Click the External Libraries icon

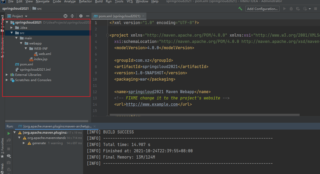pyautogui.click(x=12, y=75)
